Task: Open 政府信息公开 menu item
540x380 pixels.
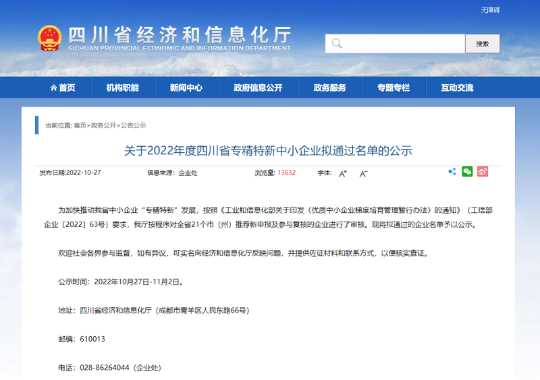Action: [258, 88]
